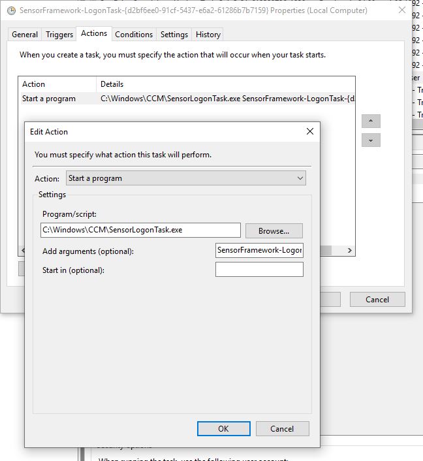Click the Details column header
Screen dimensions: 423x461
click(x=225, y=84)
